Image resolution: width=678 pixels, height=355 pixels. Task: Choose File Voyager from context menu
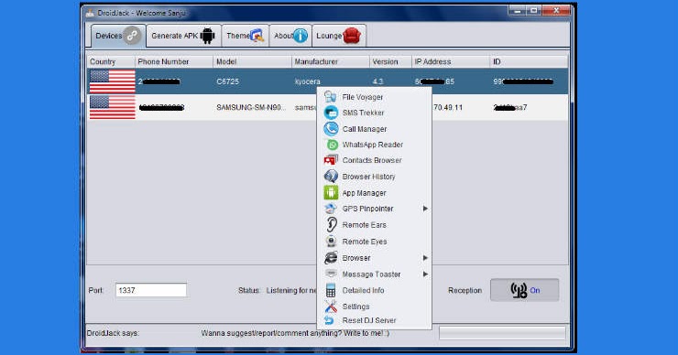(x=375, y=97)
